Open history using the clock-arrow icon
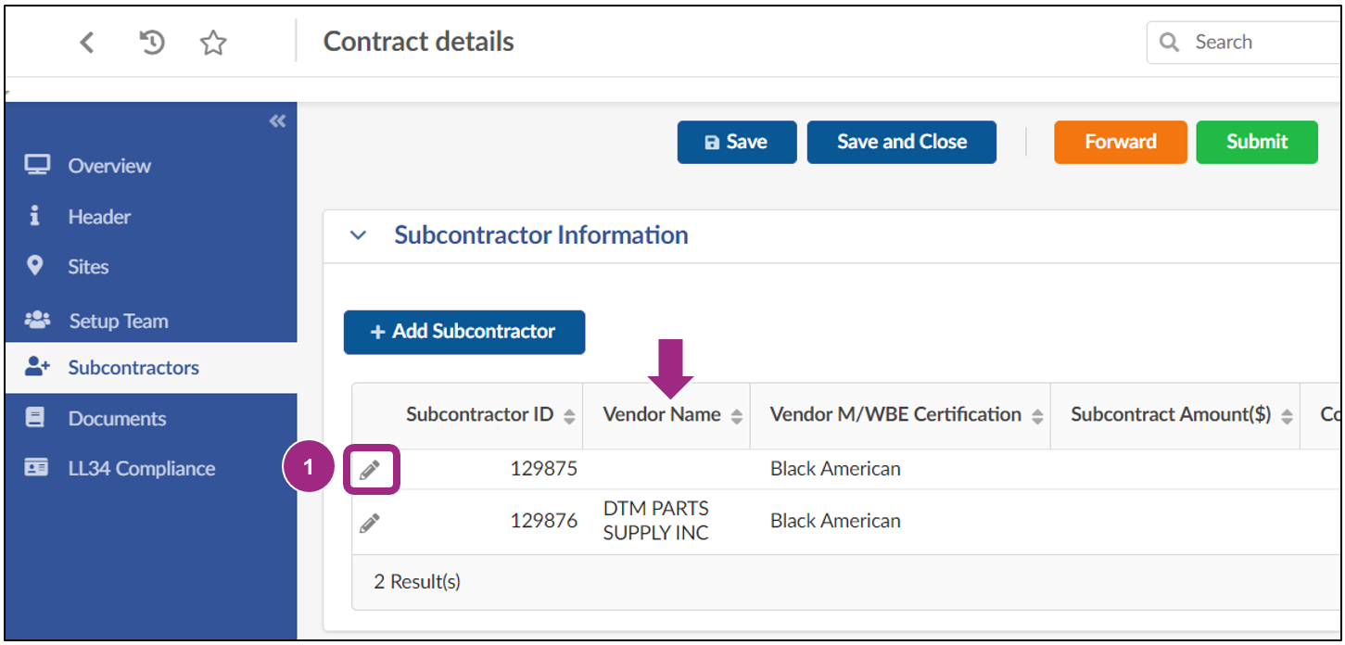The image size is (1345, 645). click(x=151, y=42)
